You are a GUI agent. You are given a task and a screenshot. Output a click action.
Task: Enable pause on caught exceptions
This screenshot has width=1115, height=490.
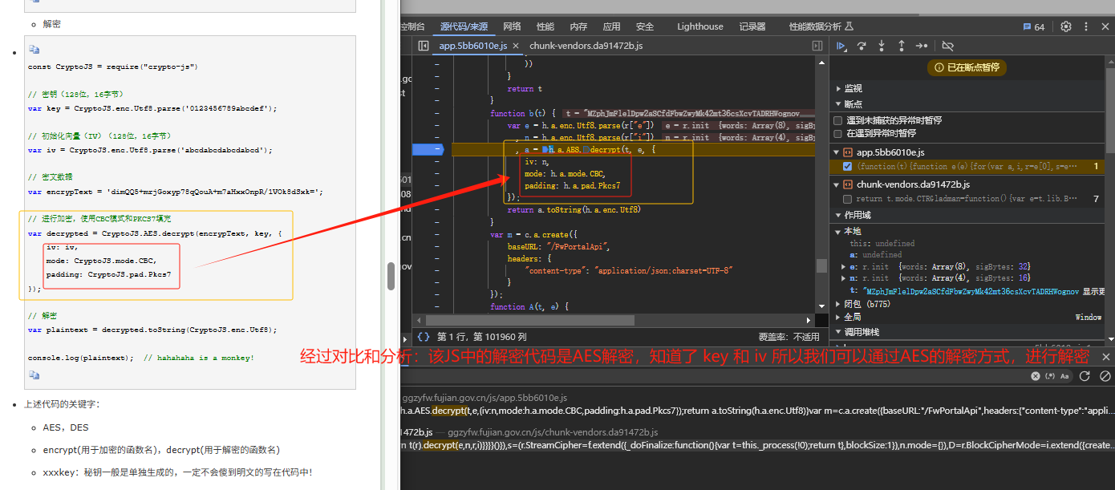point(838,133)
